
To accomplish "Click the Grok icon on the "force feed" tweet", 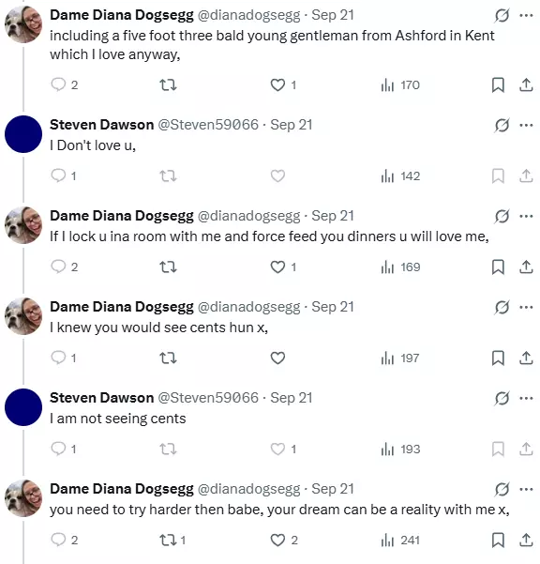I will click(502, 216).
